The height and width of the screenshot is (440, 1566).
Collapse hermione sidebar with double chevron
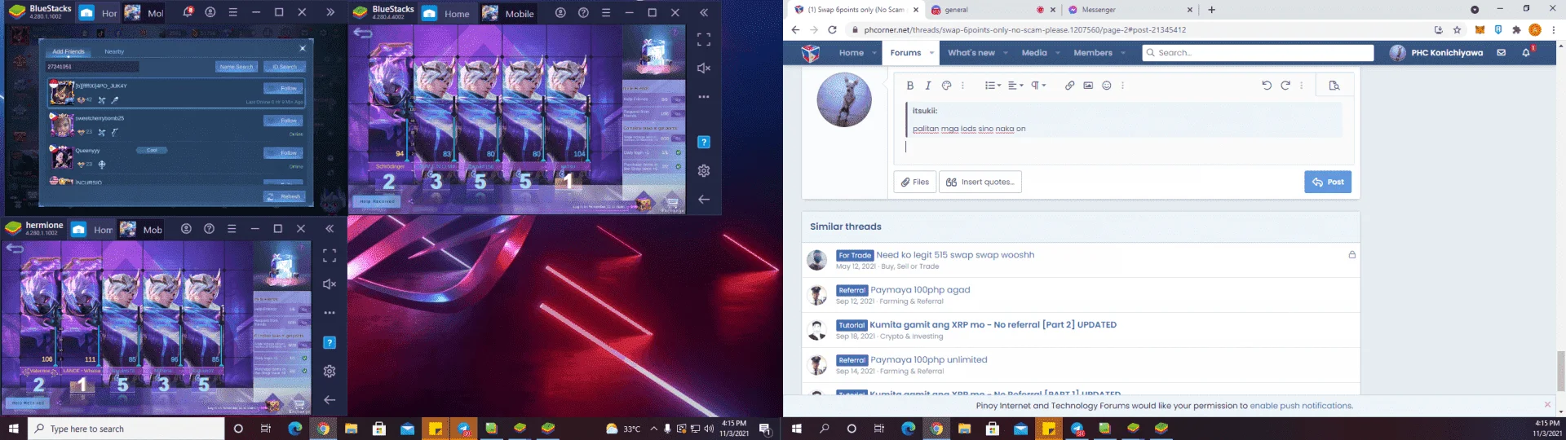330,229
